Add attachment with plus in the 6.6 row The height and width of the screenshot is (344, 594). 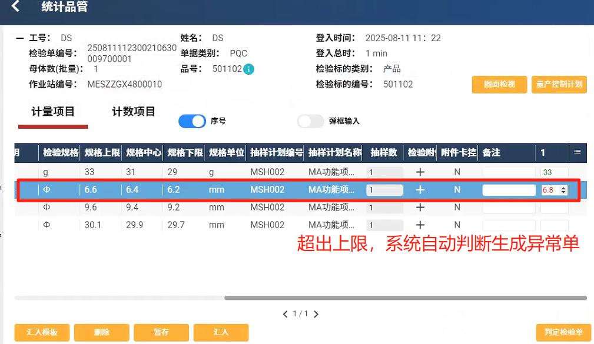[x=420, y=189]
